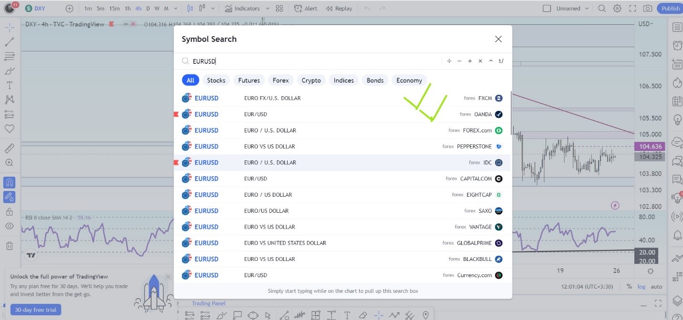683x320 pixels.
Task: Choose EURUSD from PEPPERSTONE in results
Action: (x=342, y=146)
